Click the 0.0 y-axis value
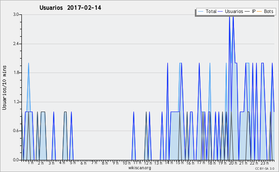This screenshot has height=172, width=279. (x=16, y=160)
